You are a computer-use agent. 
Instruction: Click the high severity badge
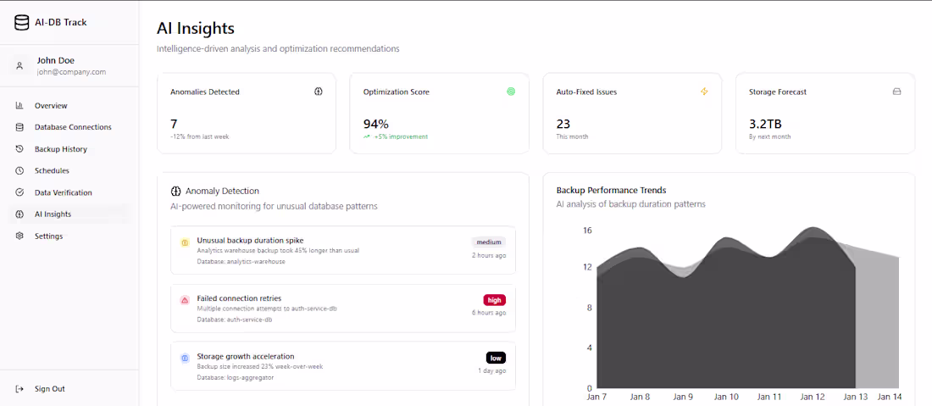495,299
